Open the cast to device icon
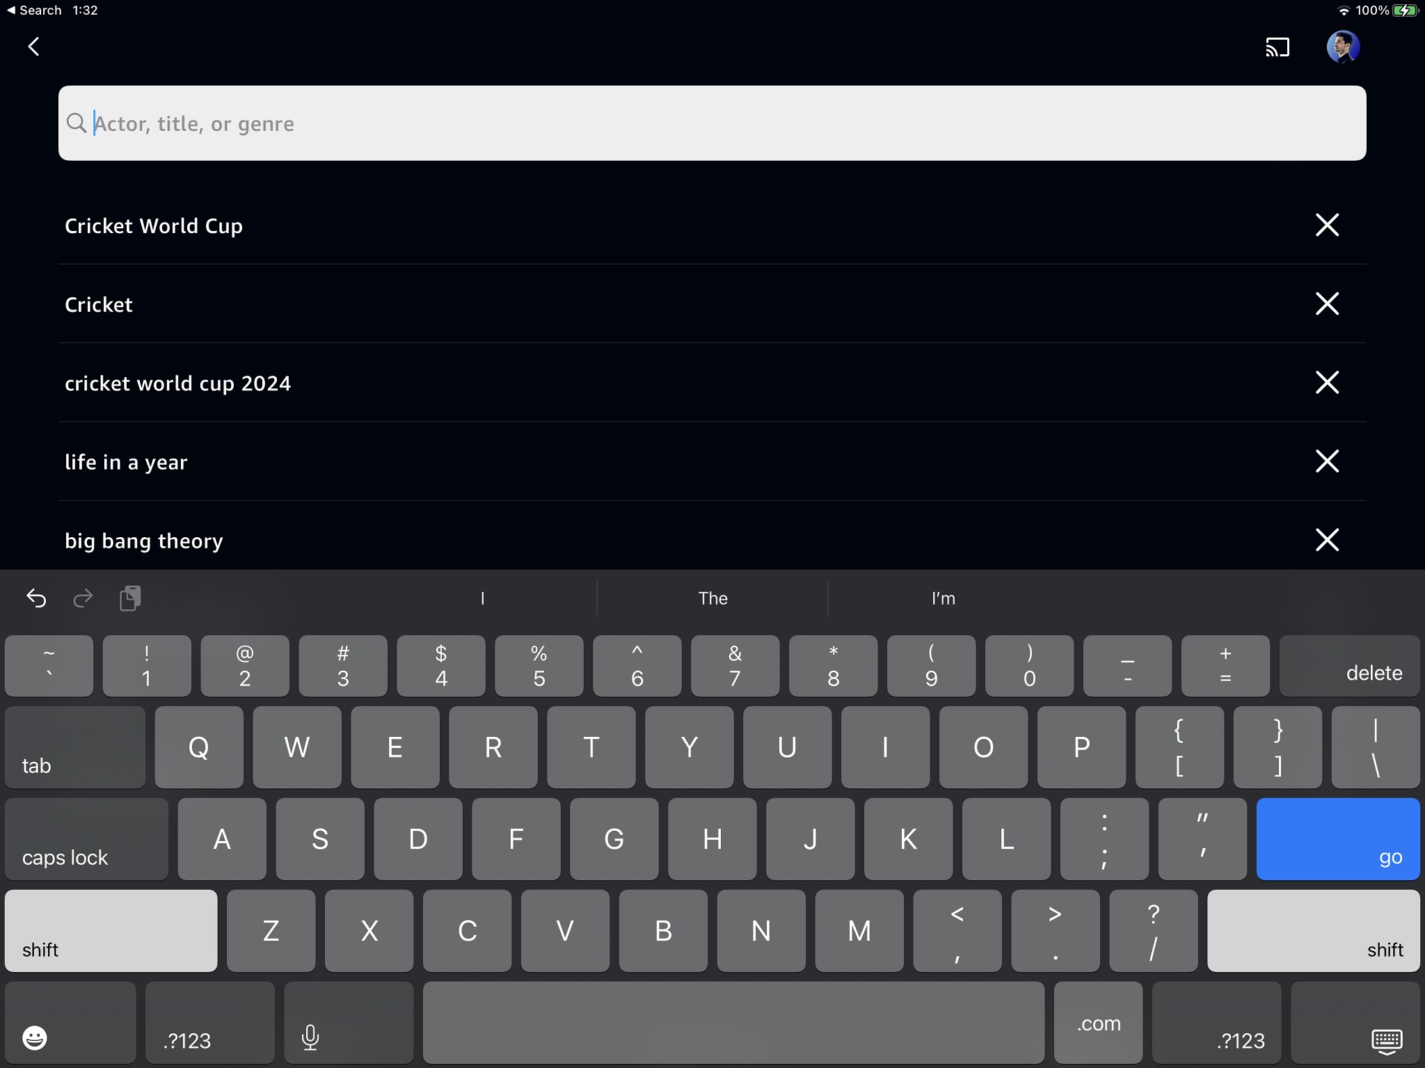Image resolution: width=1425 pixels, height=1068 pixels. pos(1277,47)
